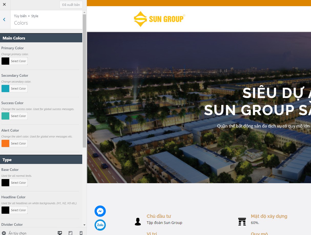Click the Tập đoàn Sun Group text
Screen dimensions: 311x235
point(164,223)
